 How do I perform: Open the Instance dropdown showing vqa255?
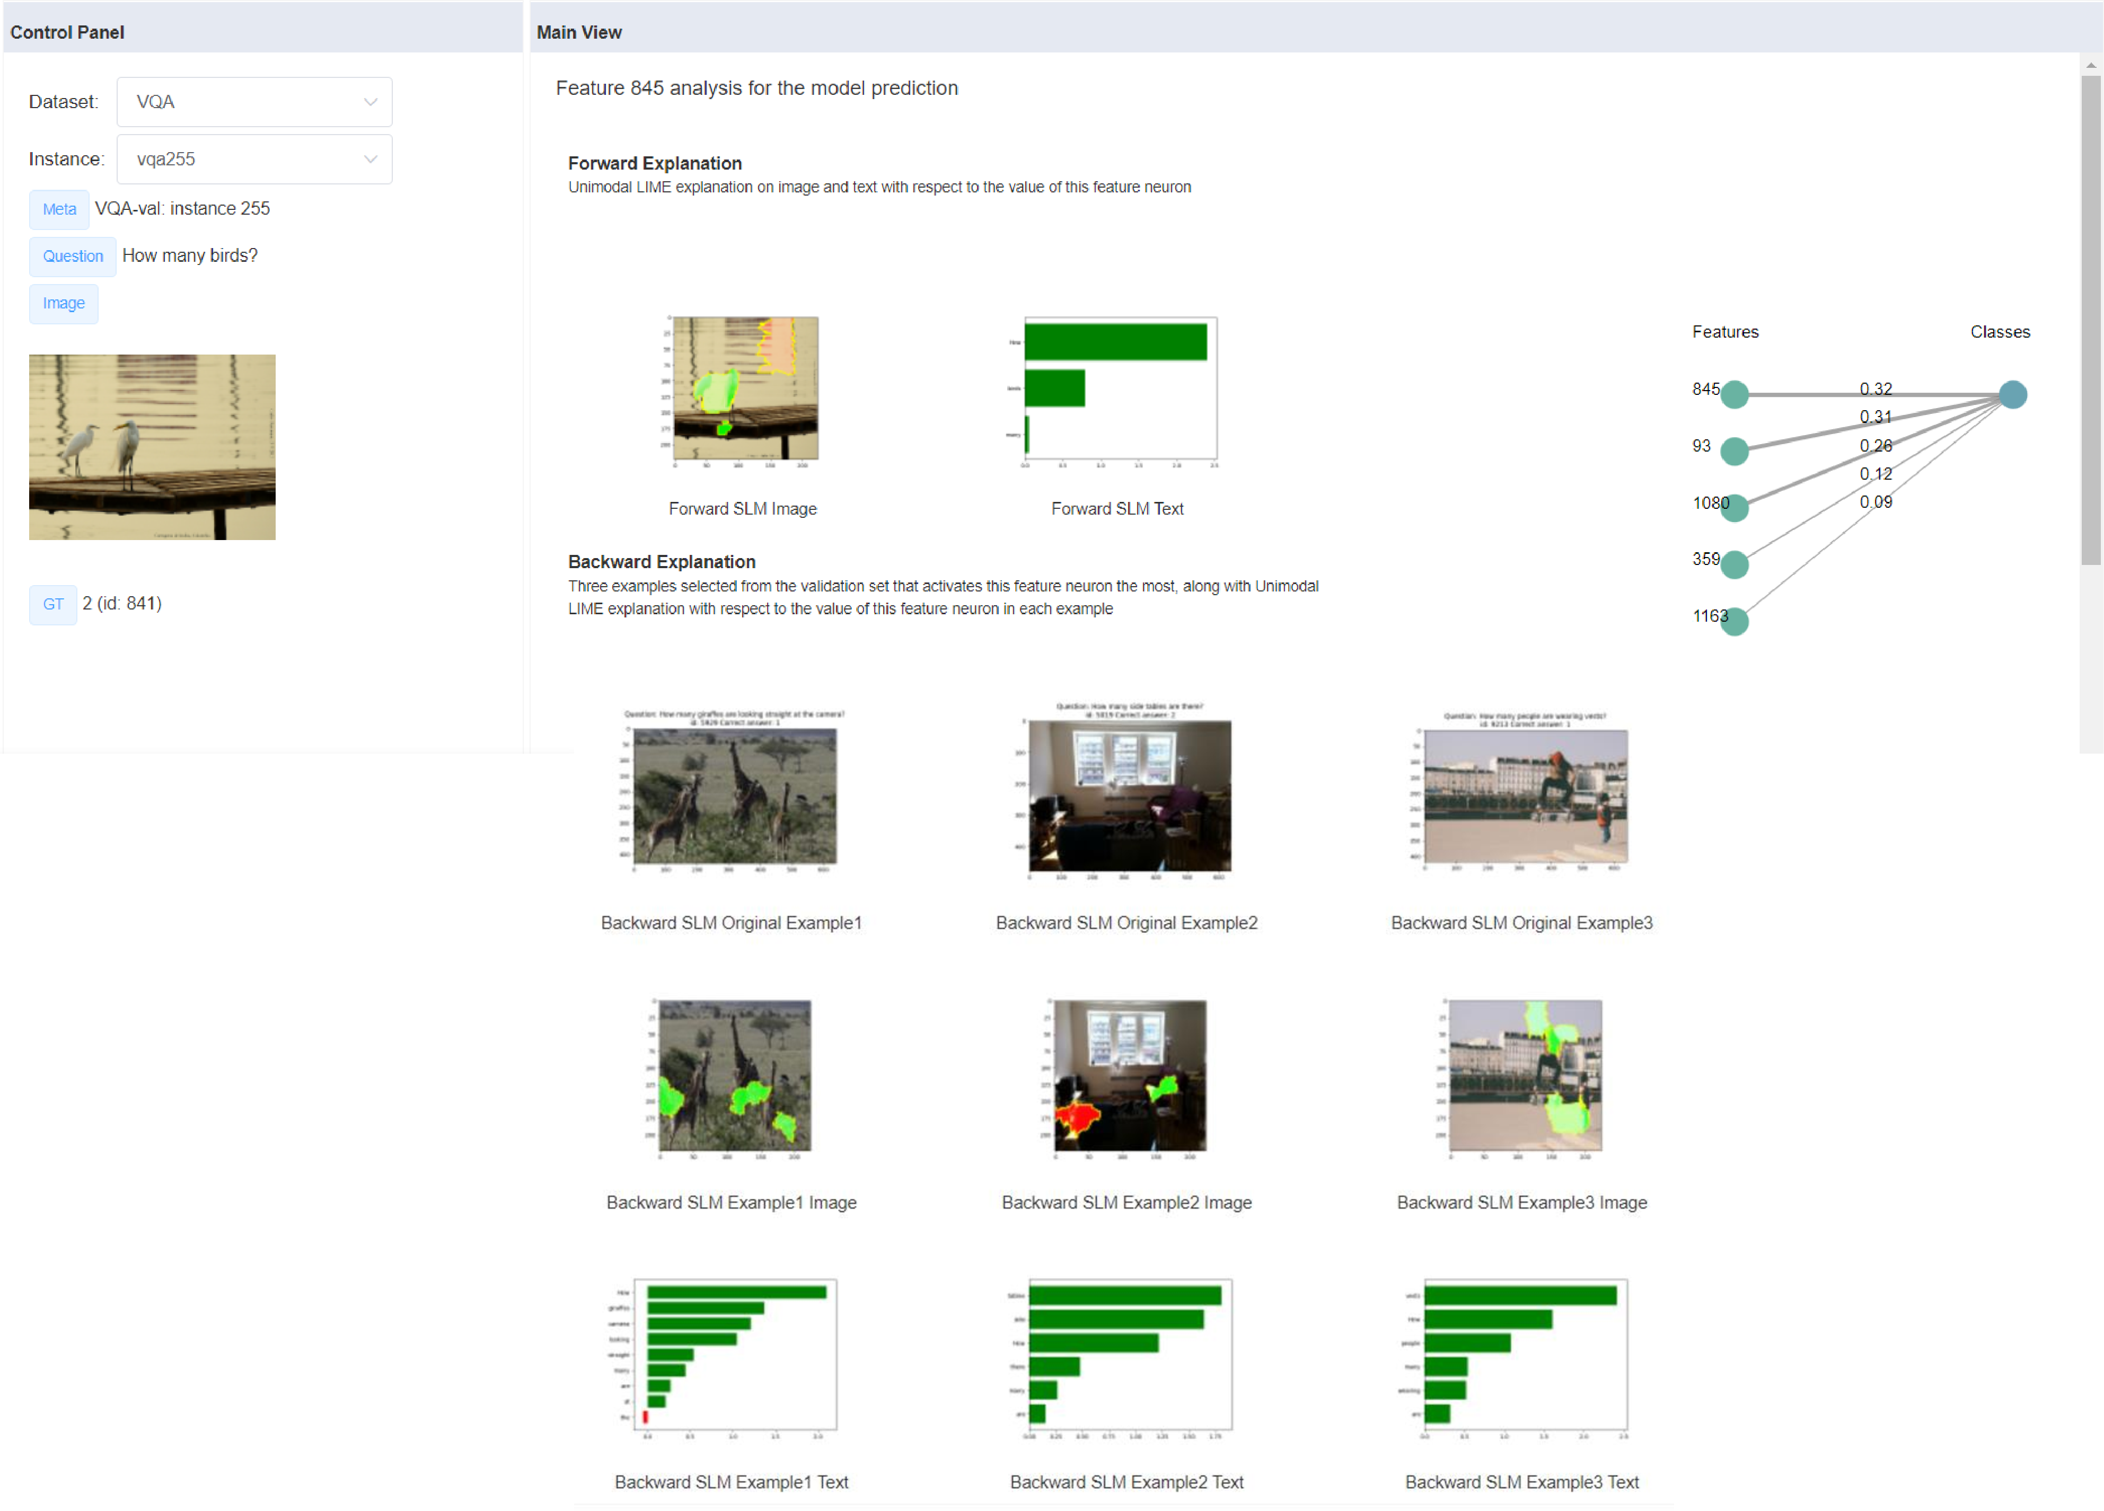coord(254,160)
